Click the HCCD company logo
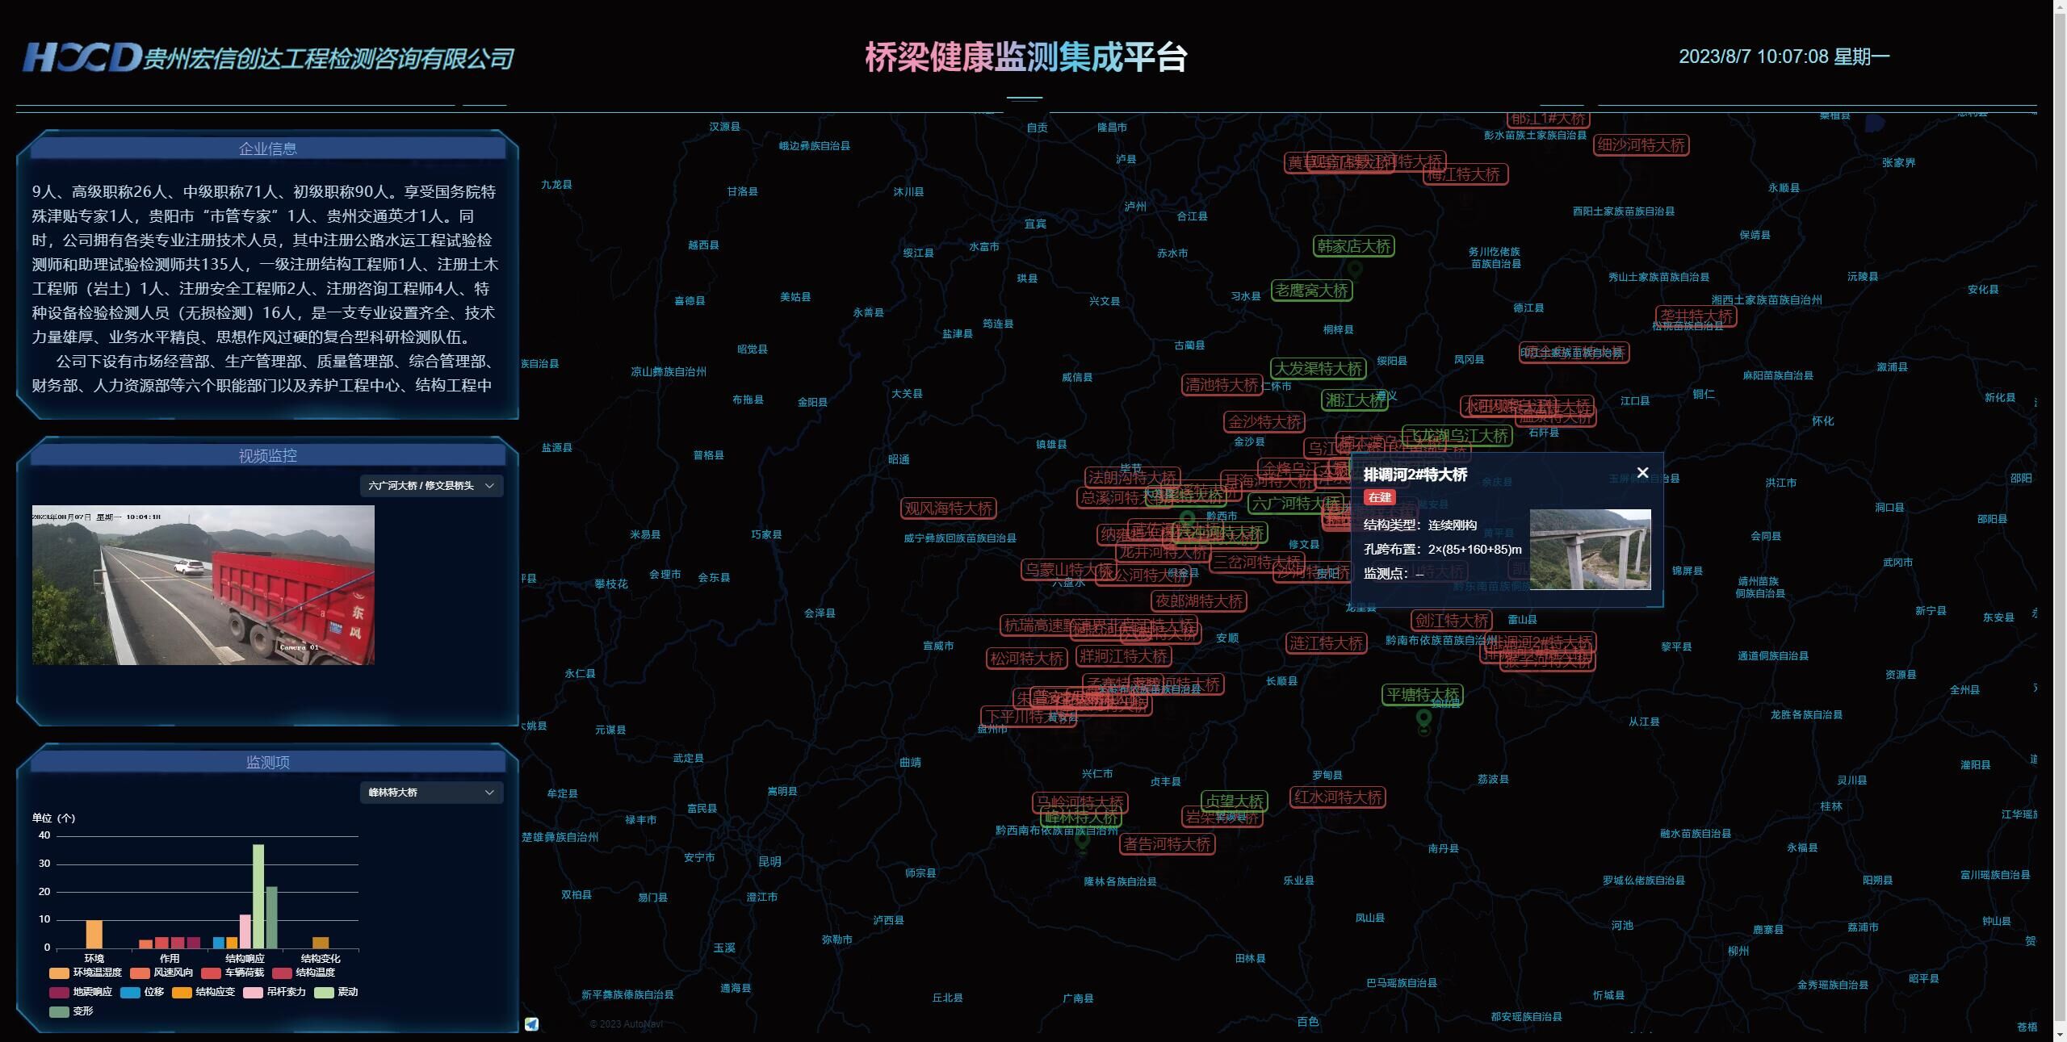The height and width of the screenshot is (1042, 2067). point(81,57)
